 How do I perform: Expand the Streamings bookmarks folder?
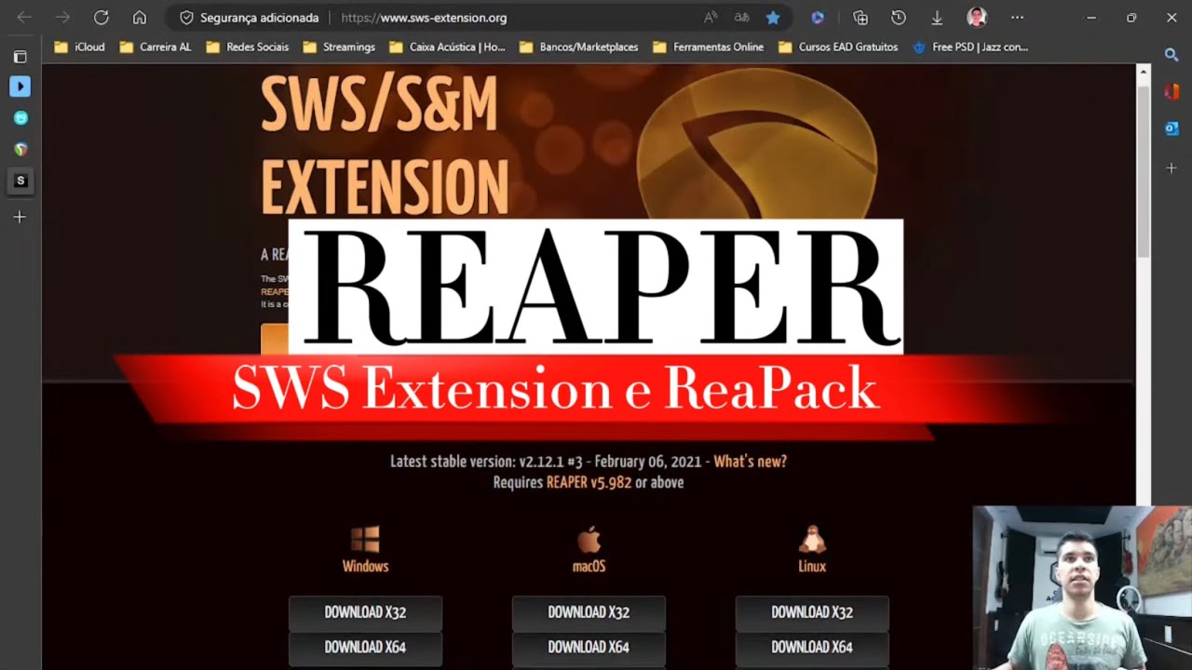(x=338, y=47)
